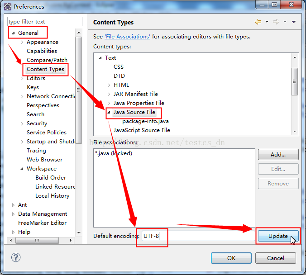Collapse the General tree node
This screenshot has height=275, width=306.
tap(13, 33)
